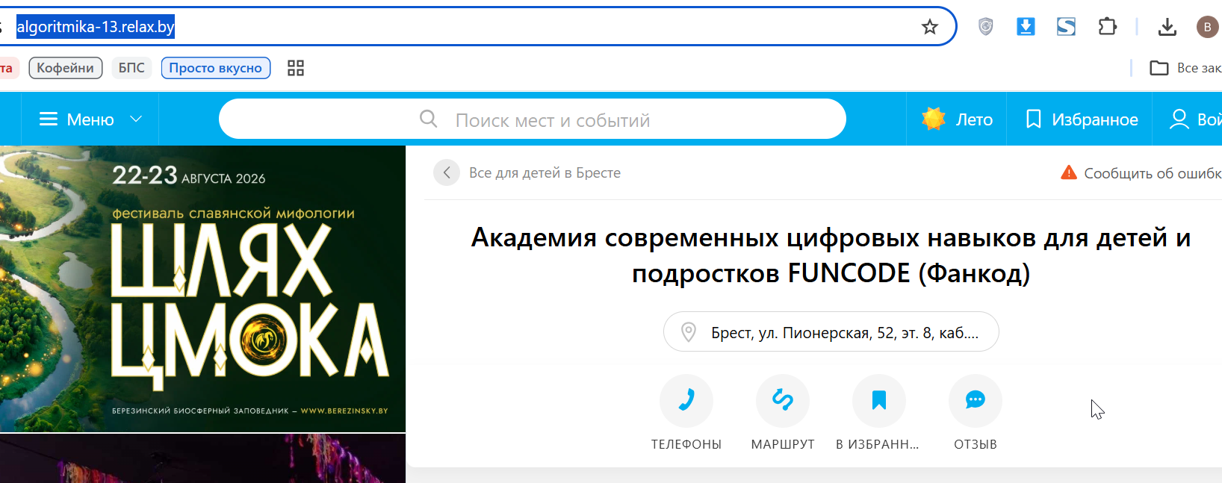Open the address Брест, ул. Пионерская button
Image resolution: width=1222 pixels, height=483 pixels.
831,331
